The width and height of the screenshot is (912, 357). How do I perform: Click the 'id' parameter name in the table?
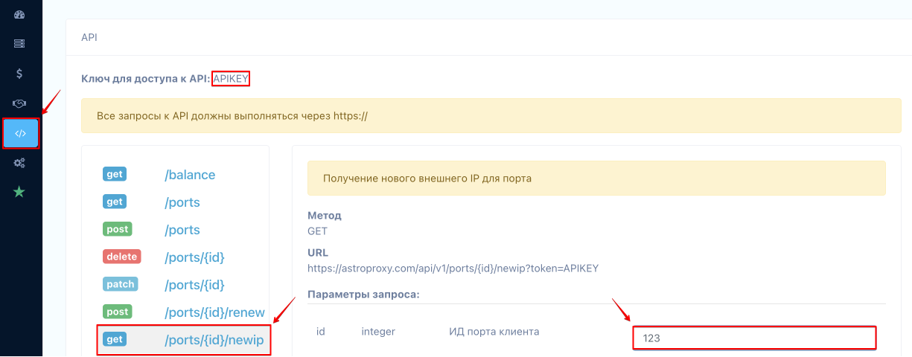click(x=321, y=332)
